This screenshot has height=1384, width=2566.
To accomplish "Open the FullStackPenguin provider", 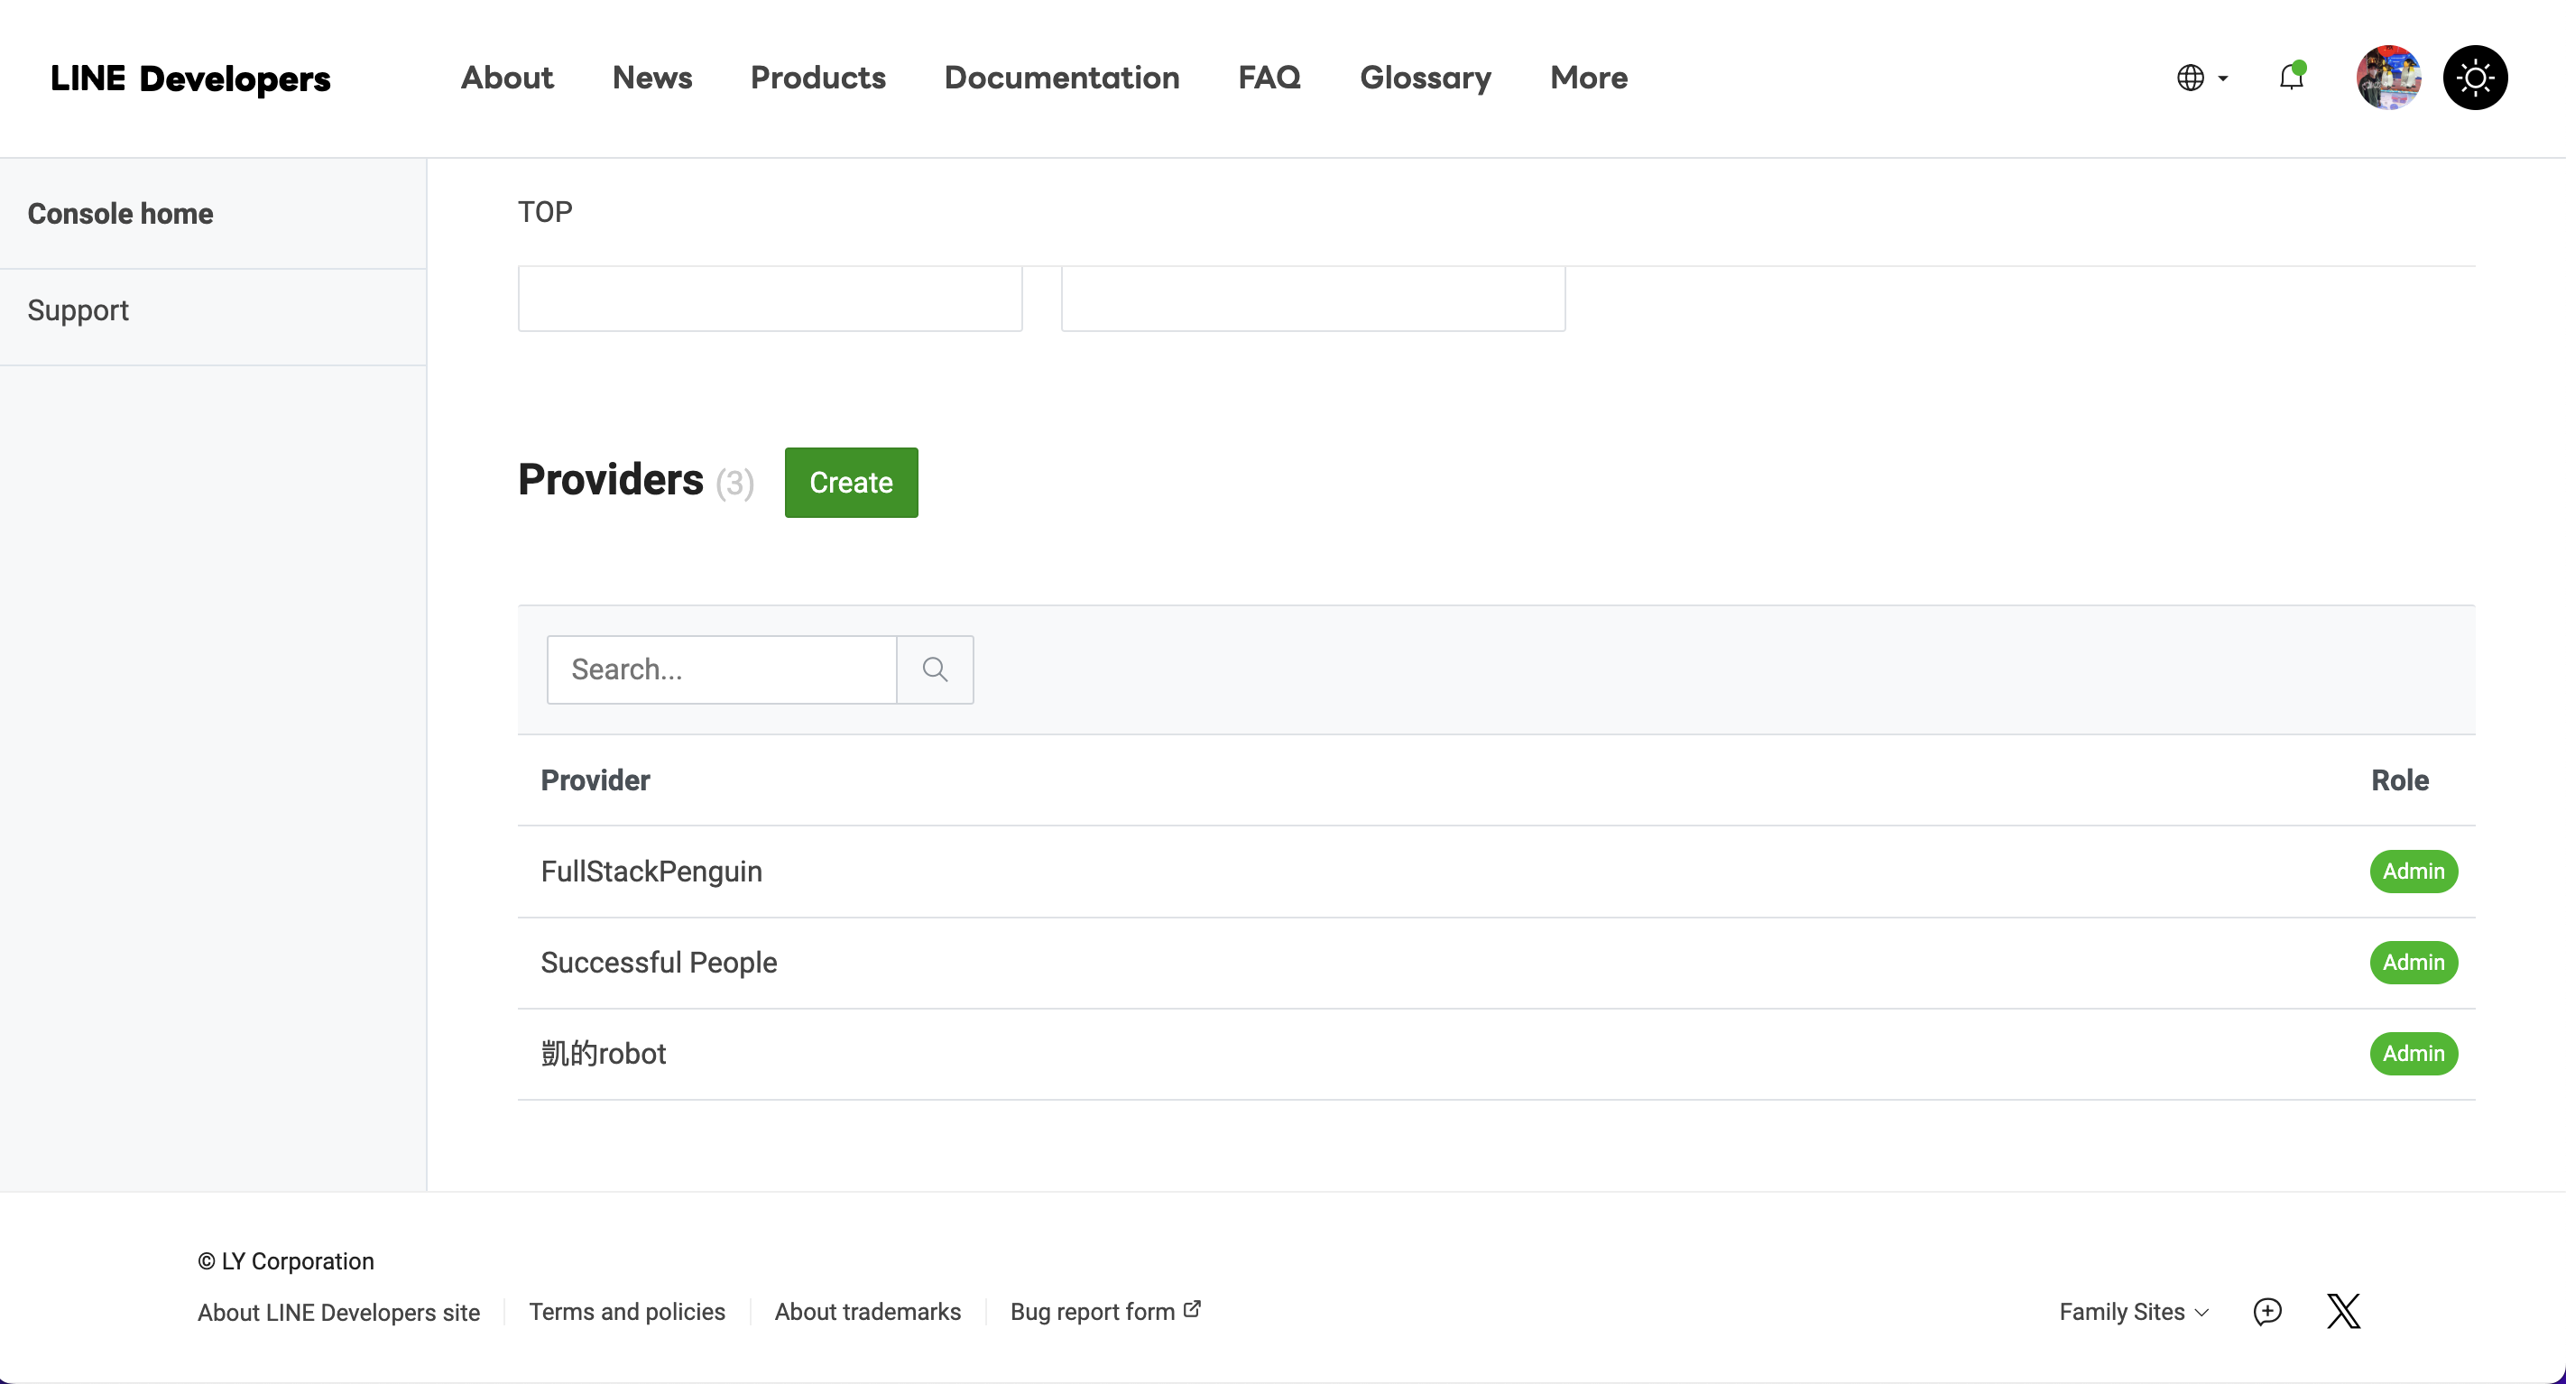I will pos(651,871).
